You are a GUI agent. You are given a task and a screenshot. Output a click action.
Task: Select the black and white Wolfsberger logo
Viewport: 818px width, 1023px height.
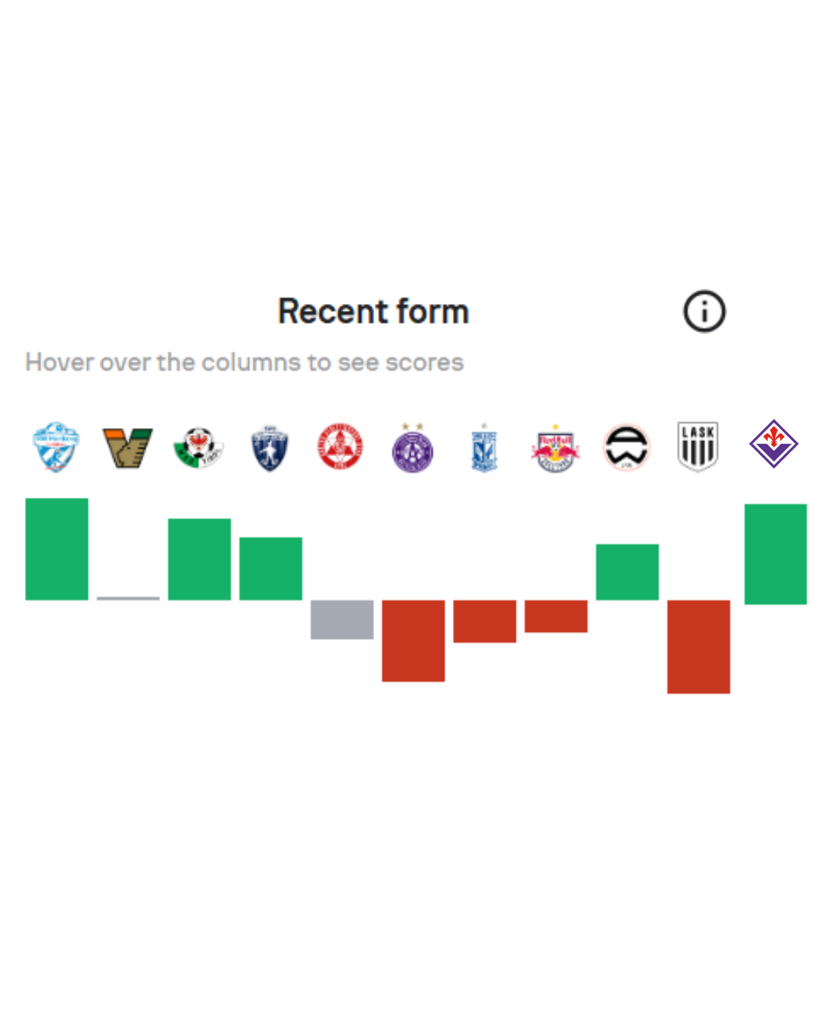coord(626,447)
